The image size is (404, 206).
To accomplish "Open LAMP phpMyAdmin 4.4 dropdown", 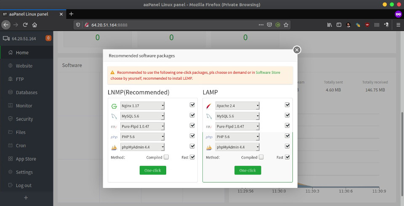I will click(237, 147).
